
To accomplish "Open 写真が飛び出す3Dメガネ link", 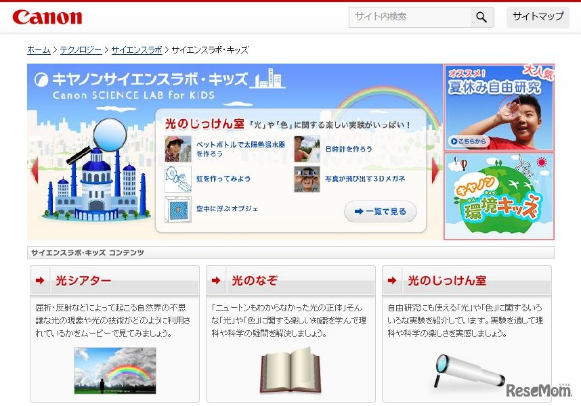I will 365,179.
